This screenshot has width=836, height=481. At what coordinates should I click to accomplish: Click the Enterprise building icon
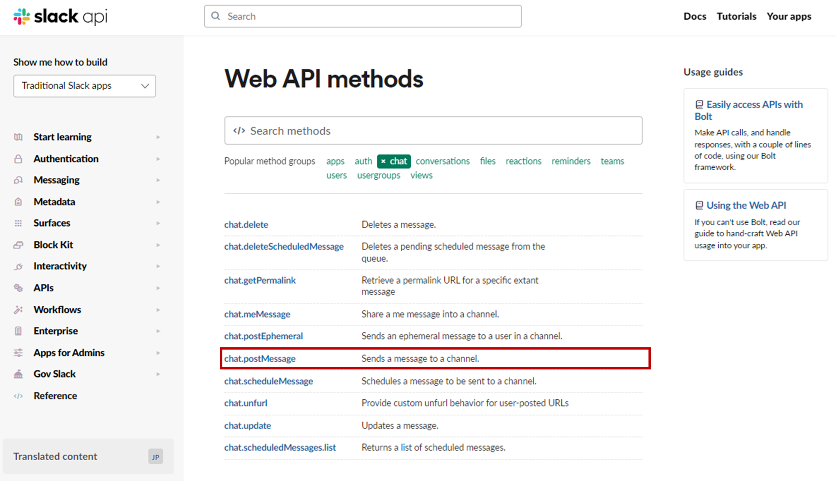(x=18, y=331)
